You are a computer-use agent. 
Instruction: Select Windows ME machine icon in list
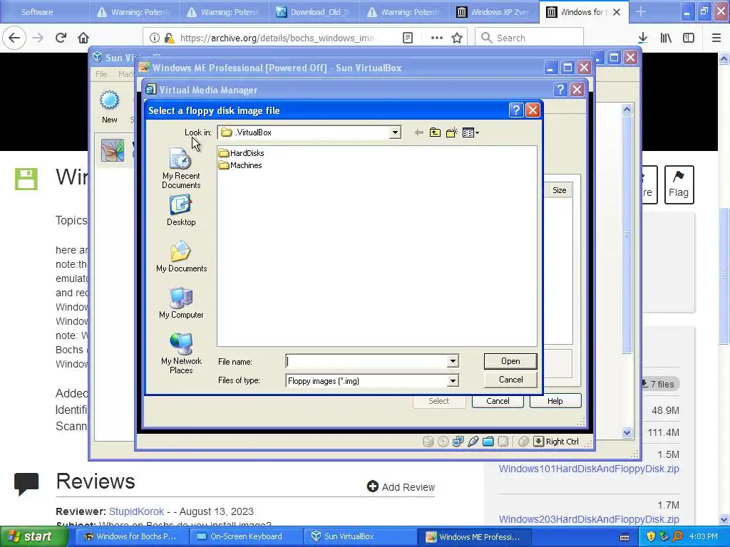pyautogui.click(x=113, y=150)
